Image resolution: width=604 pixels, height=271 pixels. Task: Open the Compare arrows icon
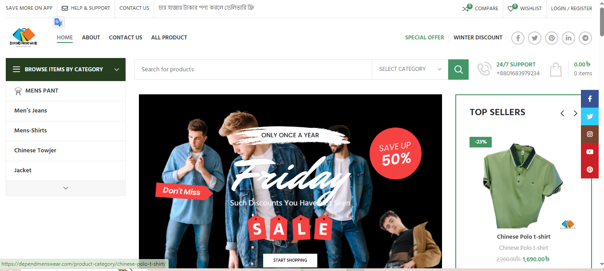coord(466,8)
